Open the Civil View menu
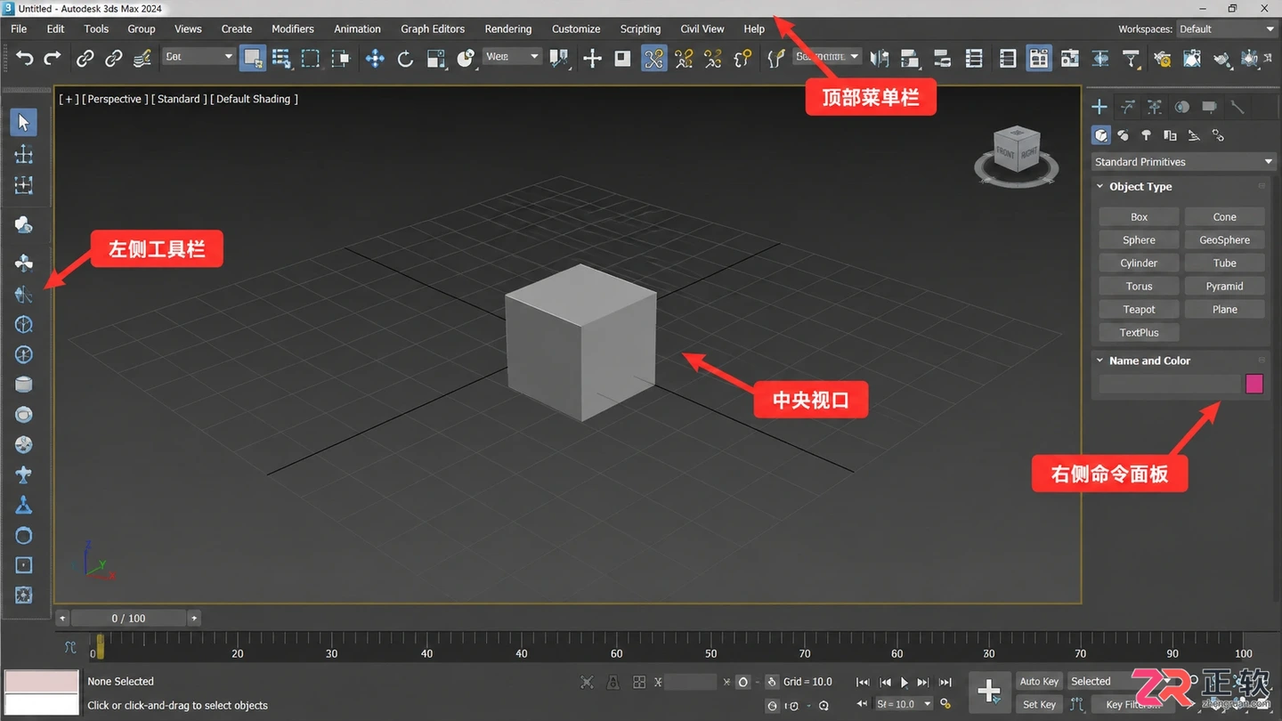This screenshot has height=721, width=1282. click(702, 28)
